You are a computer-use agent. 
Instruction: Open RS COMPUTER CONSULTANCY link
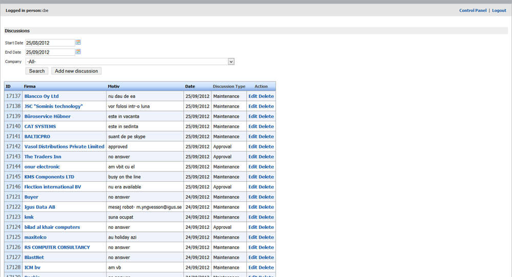coord(57,248)
